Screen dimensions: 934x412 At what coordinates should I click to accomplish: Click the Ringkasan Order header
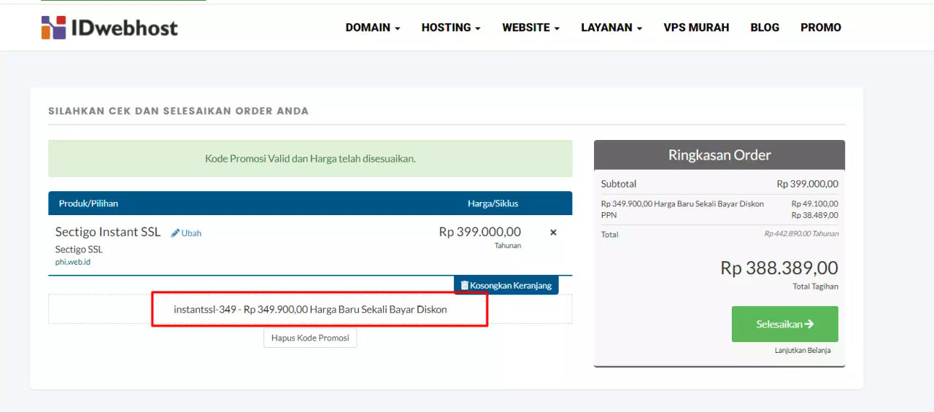click(x=719, y=155)
